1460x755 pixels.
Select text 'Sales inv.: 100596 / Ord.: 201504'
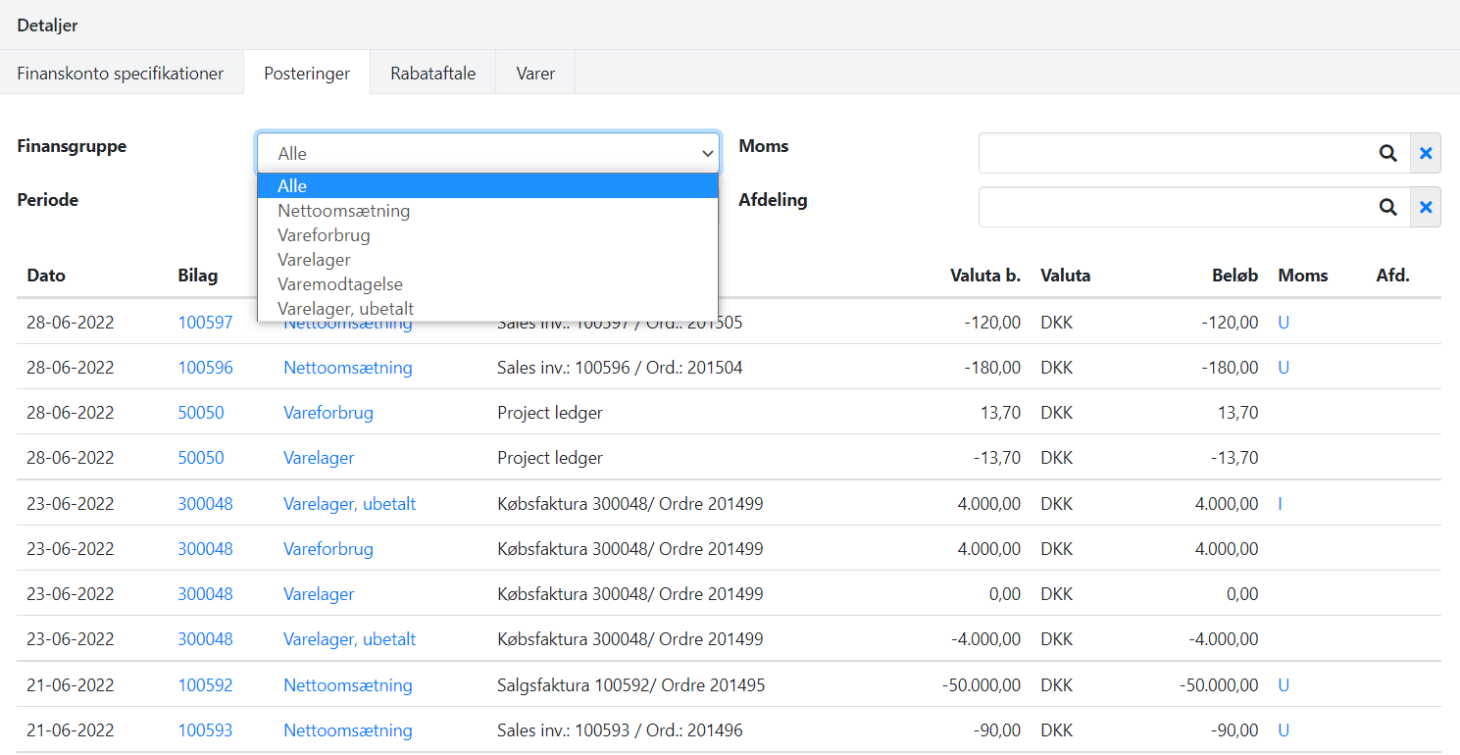click(x=620, y=368)
